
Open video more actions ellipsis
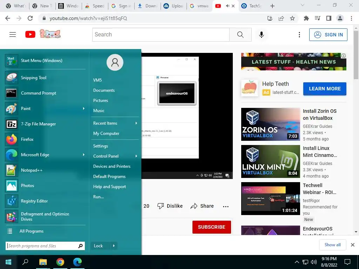pos(226,206)
